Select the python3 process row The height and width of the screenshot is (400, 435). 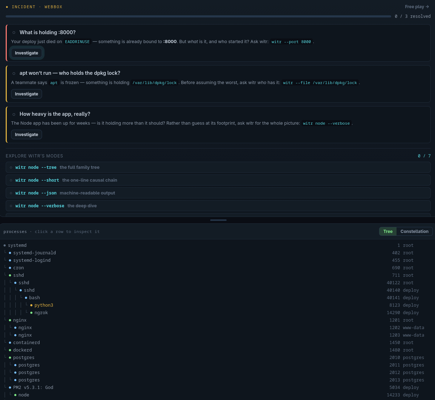[x=217, y=305]
